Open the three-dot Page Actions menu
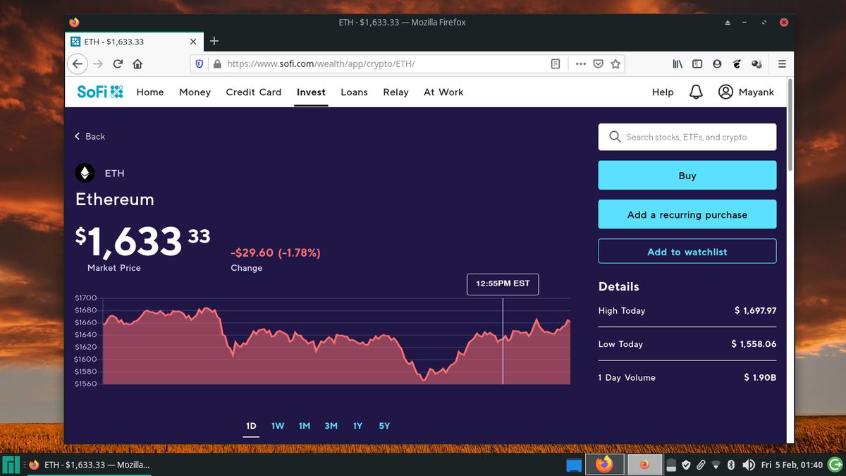This screenshot has height=476, width=846. click(x=580, y=63)
